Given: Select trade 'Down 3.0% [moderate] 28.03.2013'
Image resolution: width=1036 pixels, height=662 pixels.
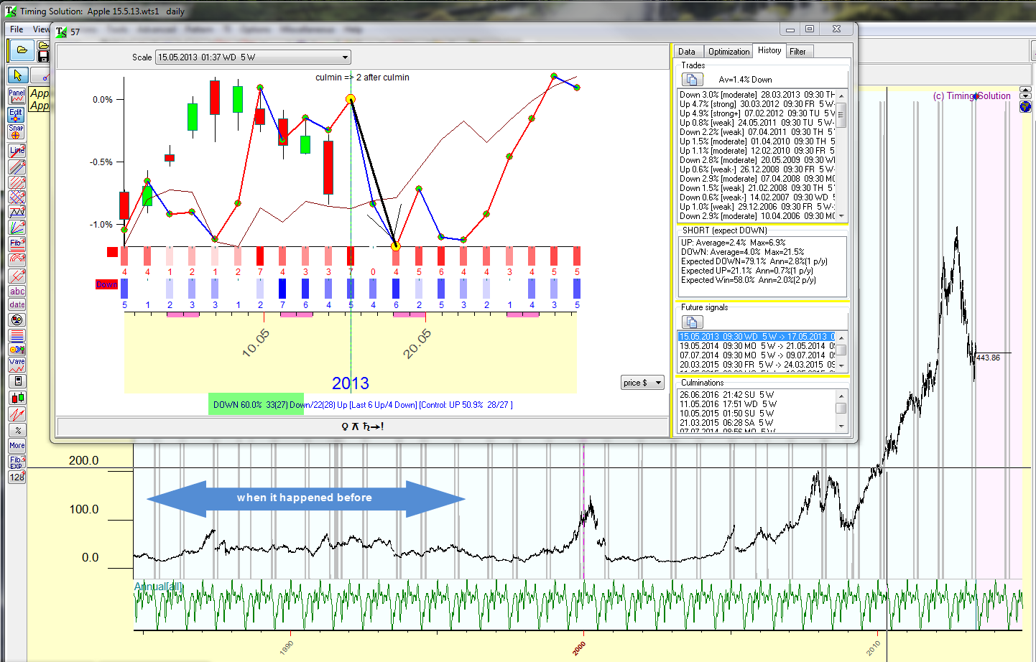Looking at the screenshot, I should click(757, 95).
